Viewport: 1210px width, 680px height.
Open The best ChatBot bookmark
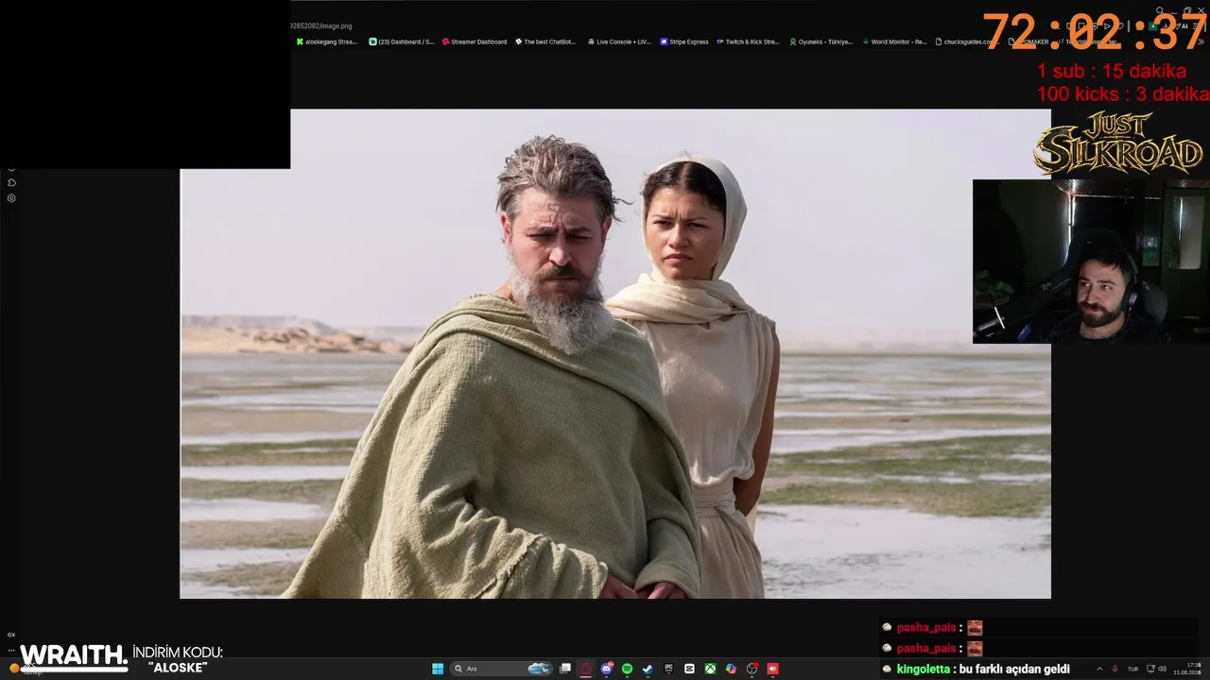click(x=545, y=42)
